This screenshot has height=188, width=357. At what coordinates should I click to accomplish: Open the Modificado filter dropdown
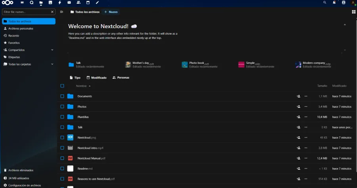click(x=96, y=78)
